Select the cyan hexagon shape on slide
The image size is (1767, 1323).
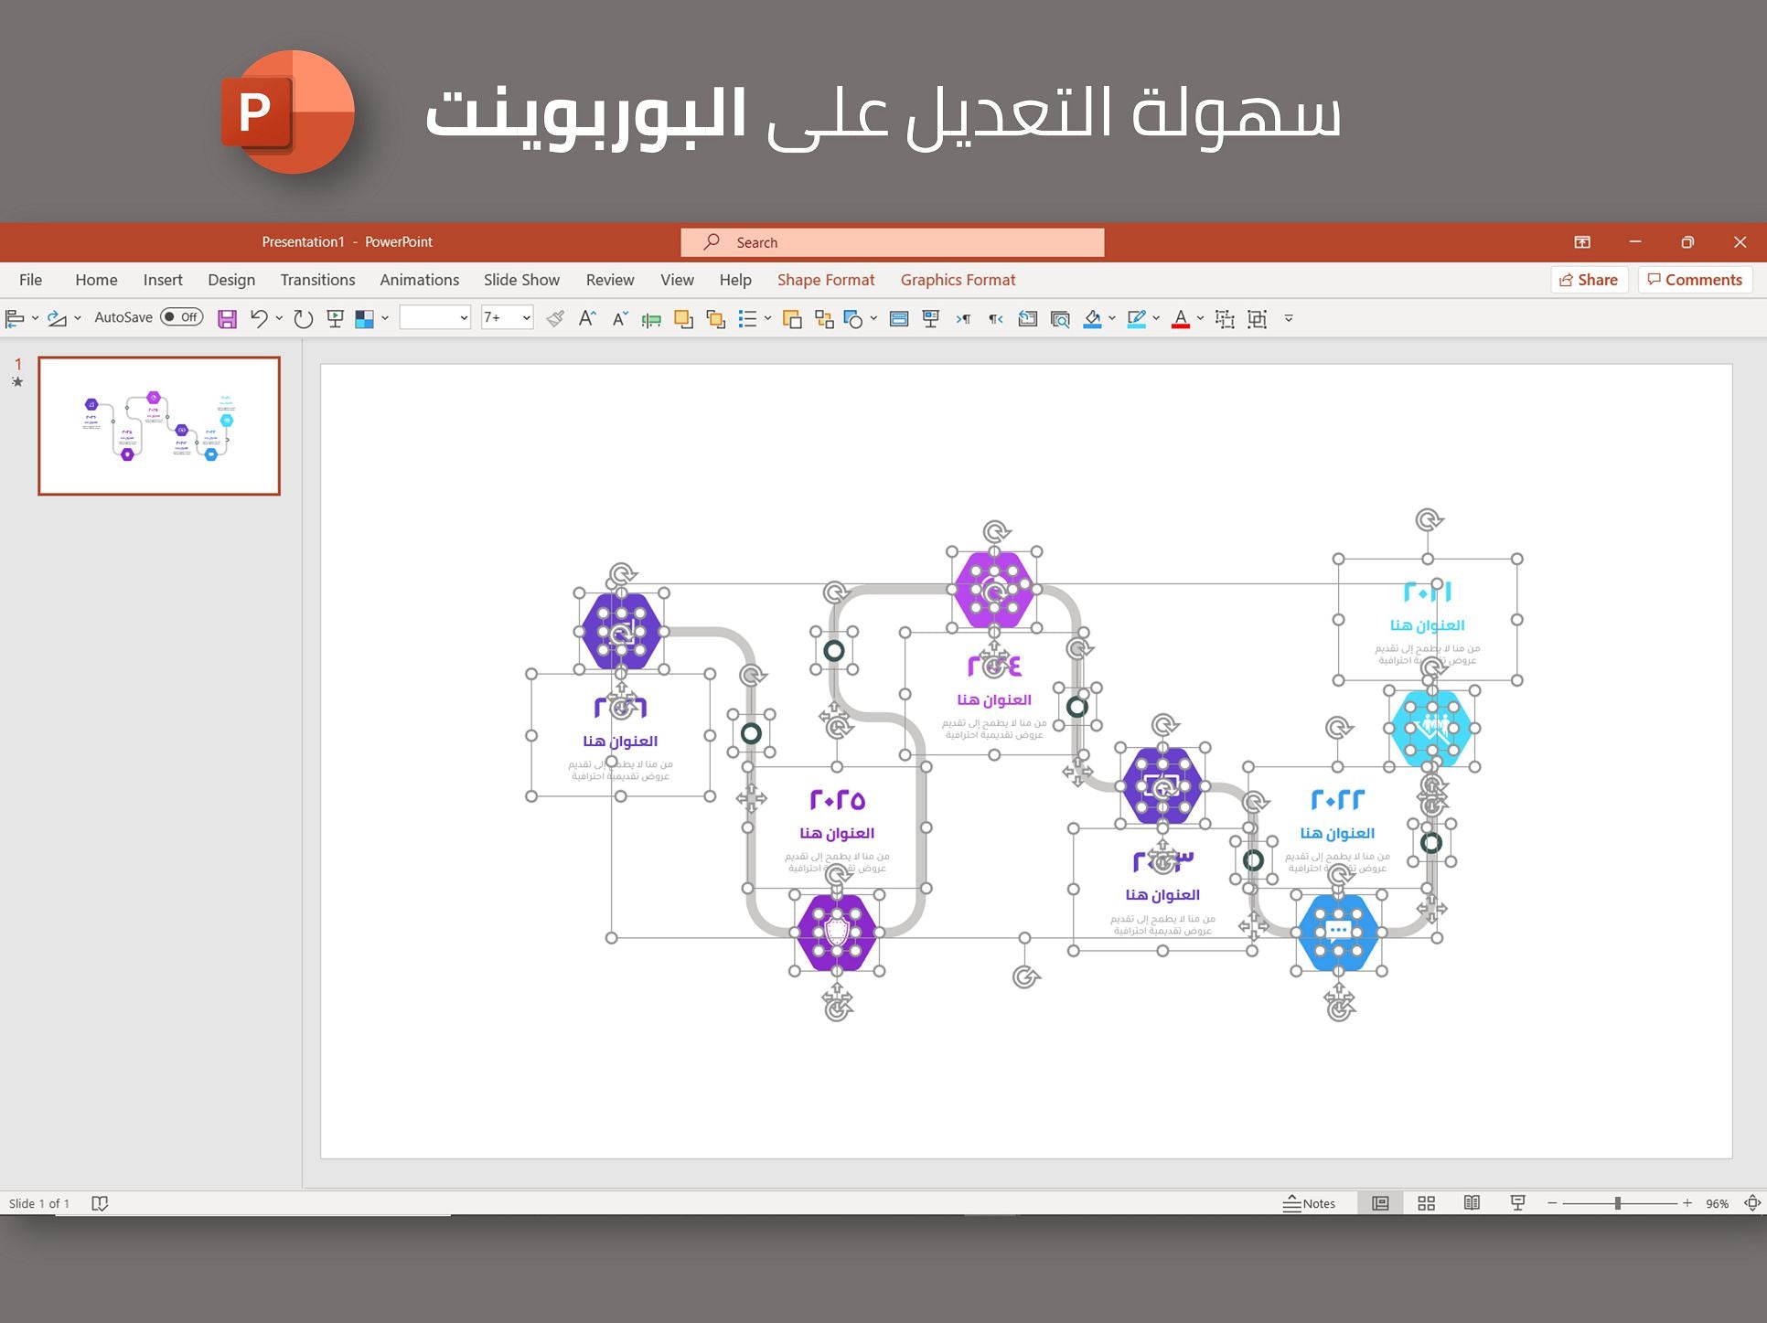(1432, 729)
